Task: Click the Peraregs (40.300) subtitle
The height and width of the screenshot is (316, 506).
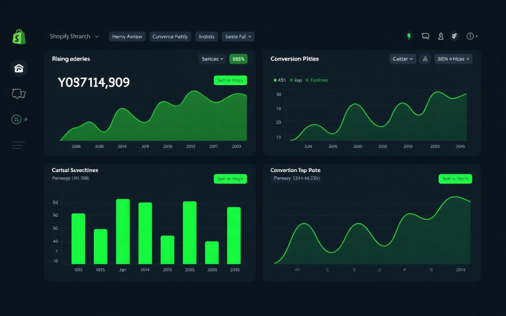Action: [71, 179]
